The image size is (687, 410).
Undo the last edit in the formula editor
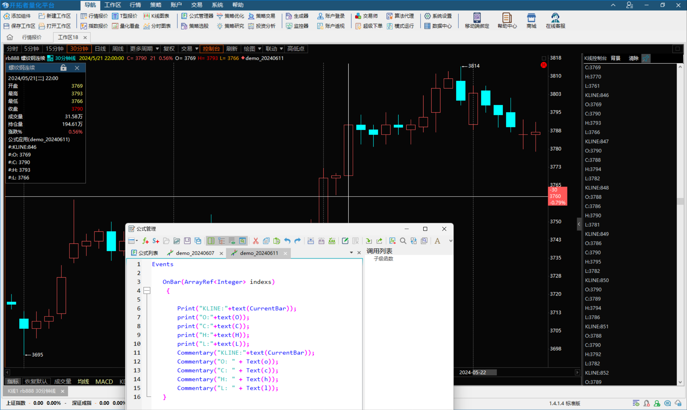pos(287,241)
